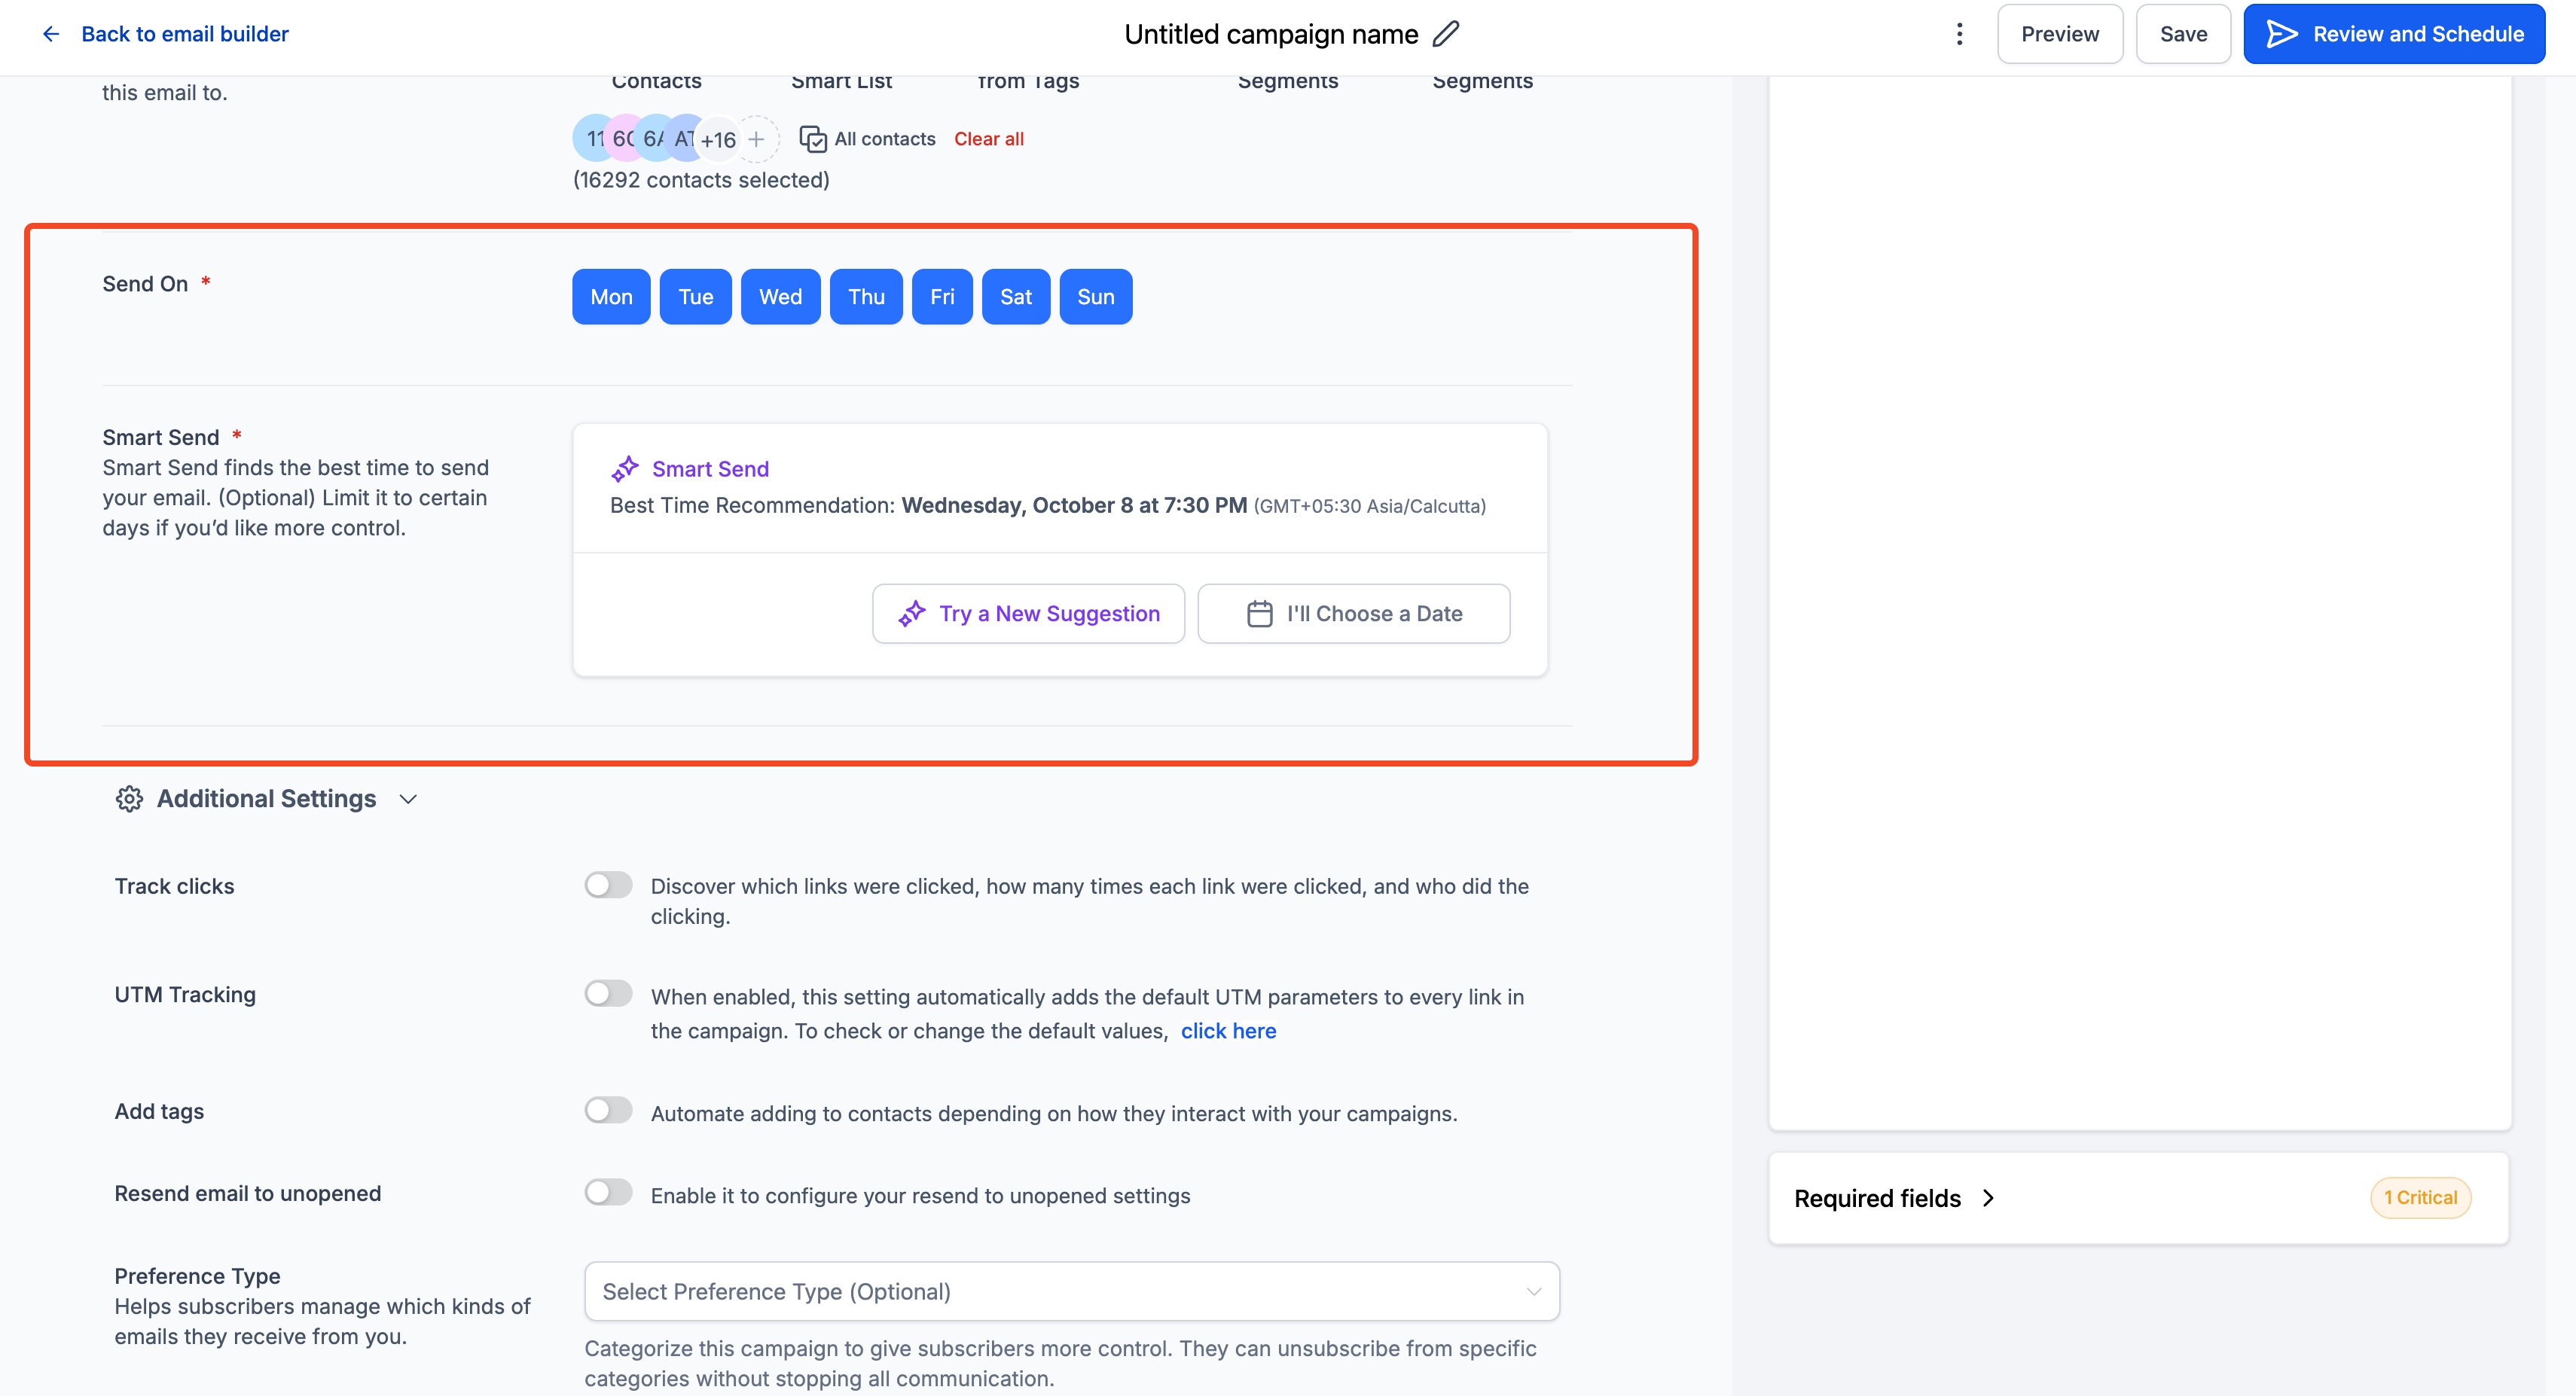Click the sparkle icon on Try a New Suggestion
Screen dimensions: 2576x1396
pyautogui.click(x=912, y=614)
